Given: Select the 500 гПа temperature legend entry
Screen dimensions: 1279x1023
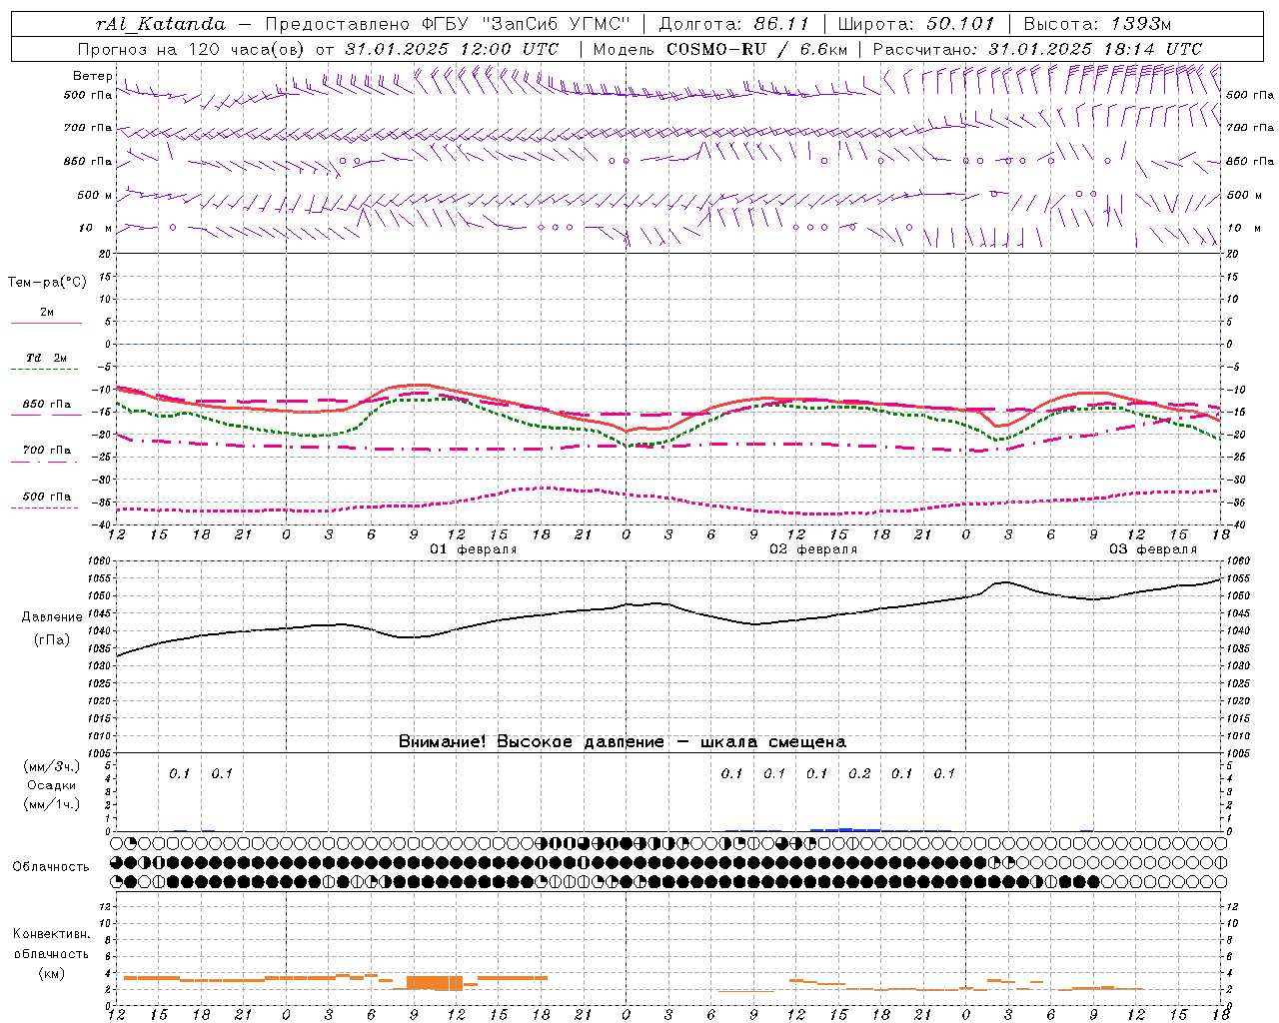Looking at the screenshot, I should click(47, 497).
